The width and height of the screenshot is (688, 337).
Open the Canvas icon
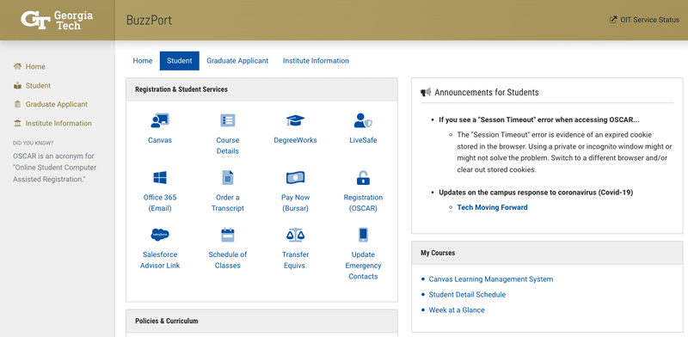tap(160, 120)
